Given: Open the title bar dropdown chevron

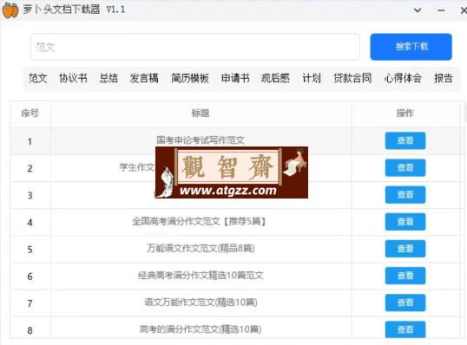Looking at the screenshot, I should pyautogui.click(x=418, y=10).
